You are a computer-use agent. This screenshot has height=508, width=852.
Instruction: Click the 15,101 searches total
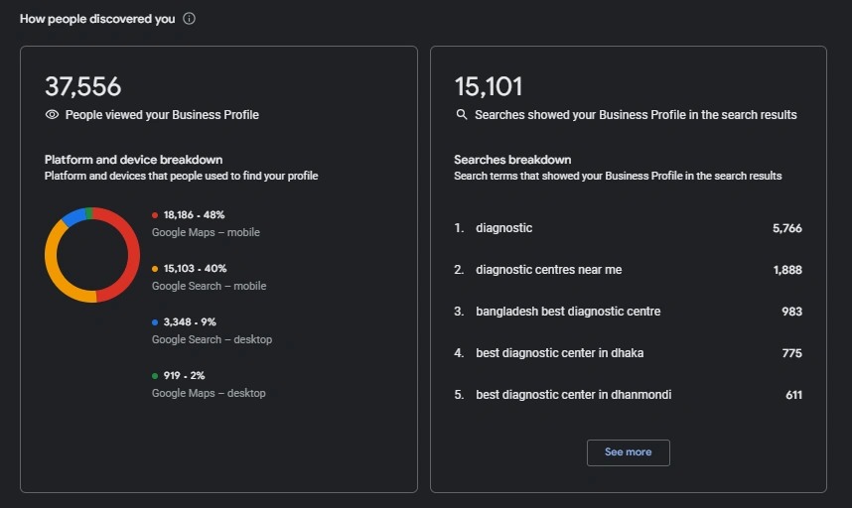pos(489,86)
